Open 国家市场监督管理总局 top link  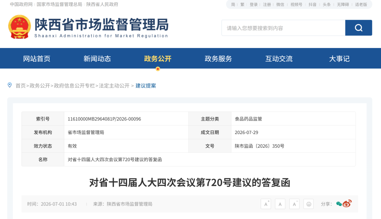(x=59, y=4)
